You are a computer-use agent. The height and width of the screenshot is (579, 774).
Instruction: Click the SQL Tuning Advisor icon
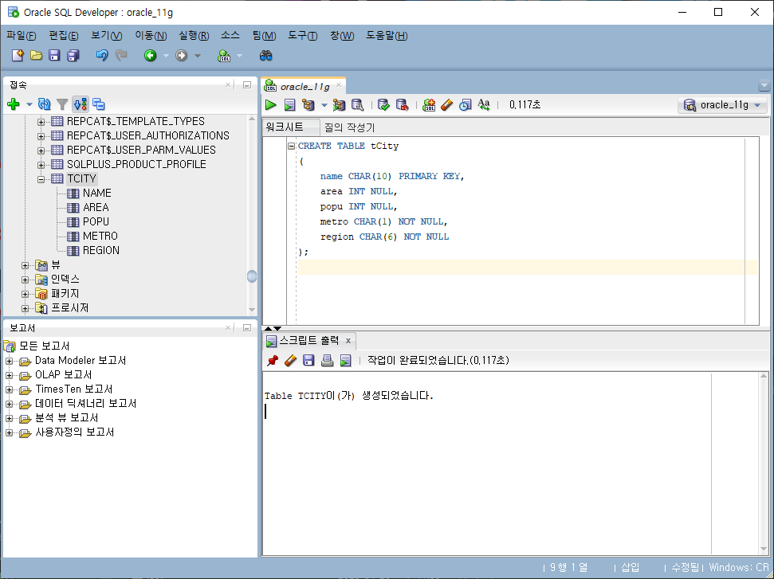click(x=357, y=104)
